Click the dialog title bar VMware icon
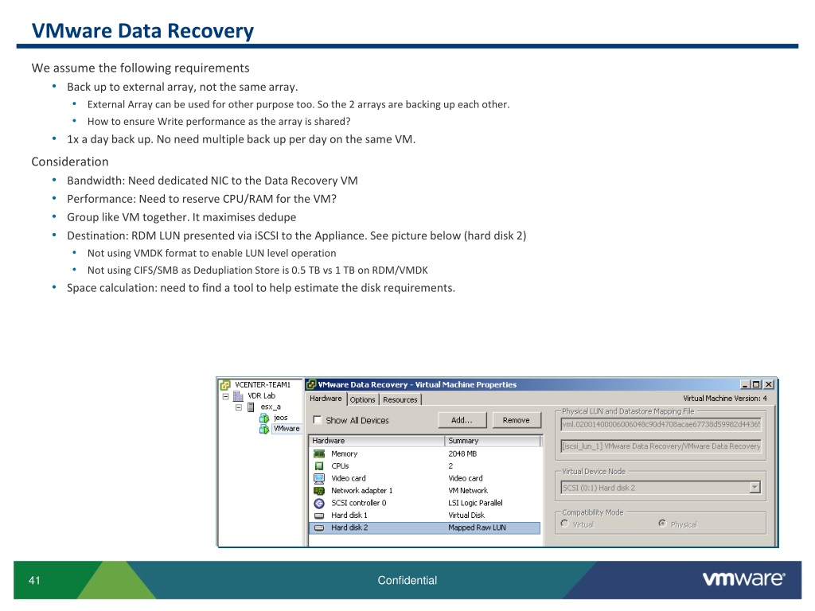This screenshot has height=611, width=815. pyautogui.click(x=312, y=384)
